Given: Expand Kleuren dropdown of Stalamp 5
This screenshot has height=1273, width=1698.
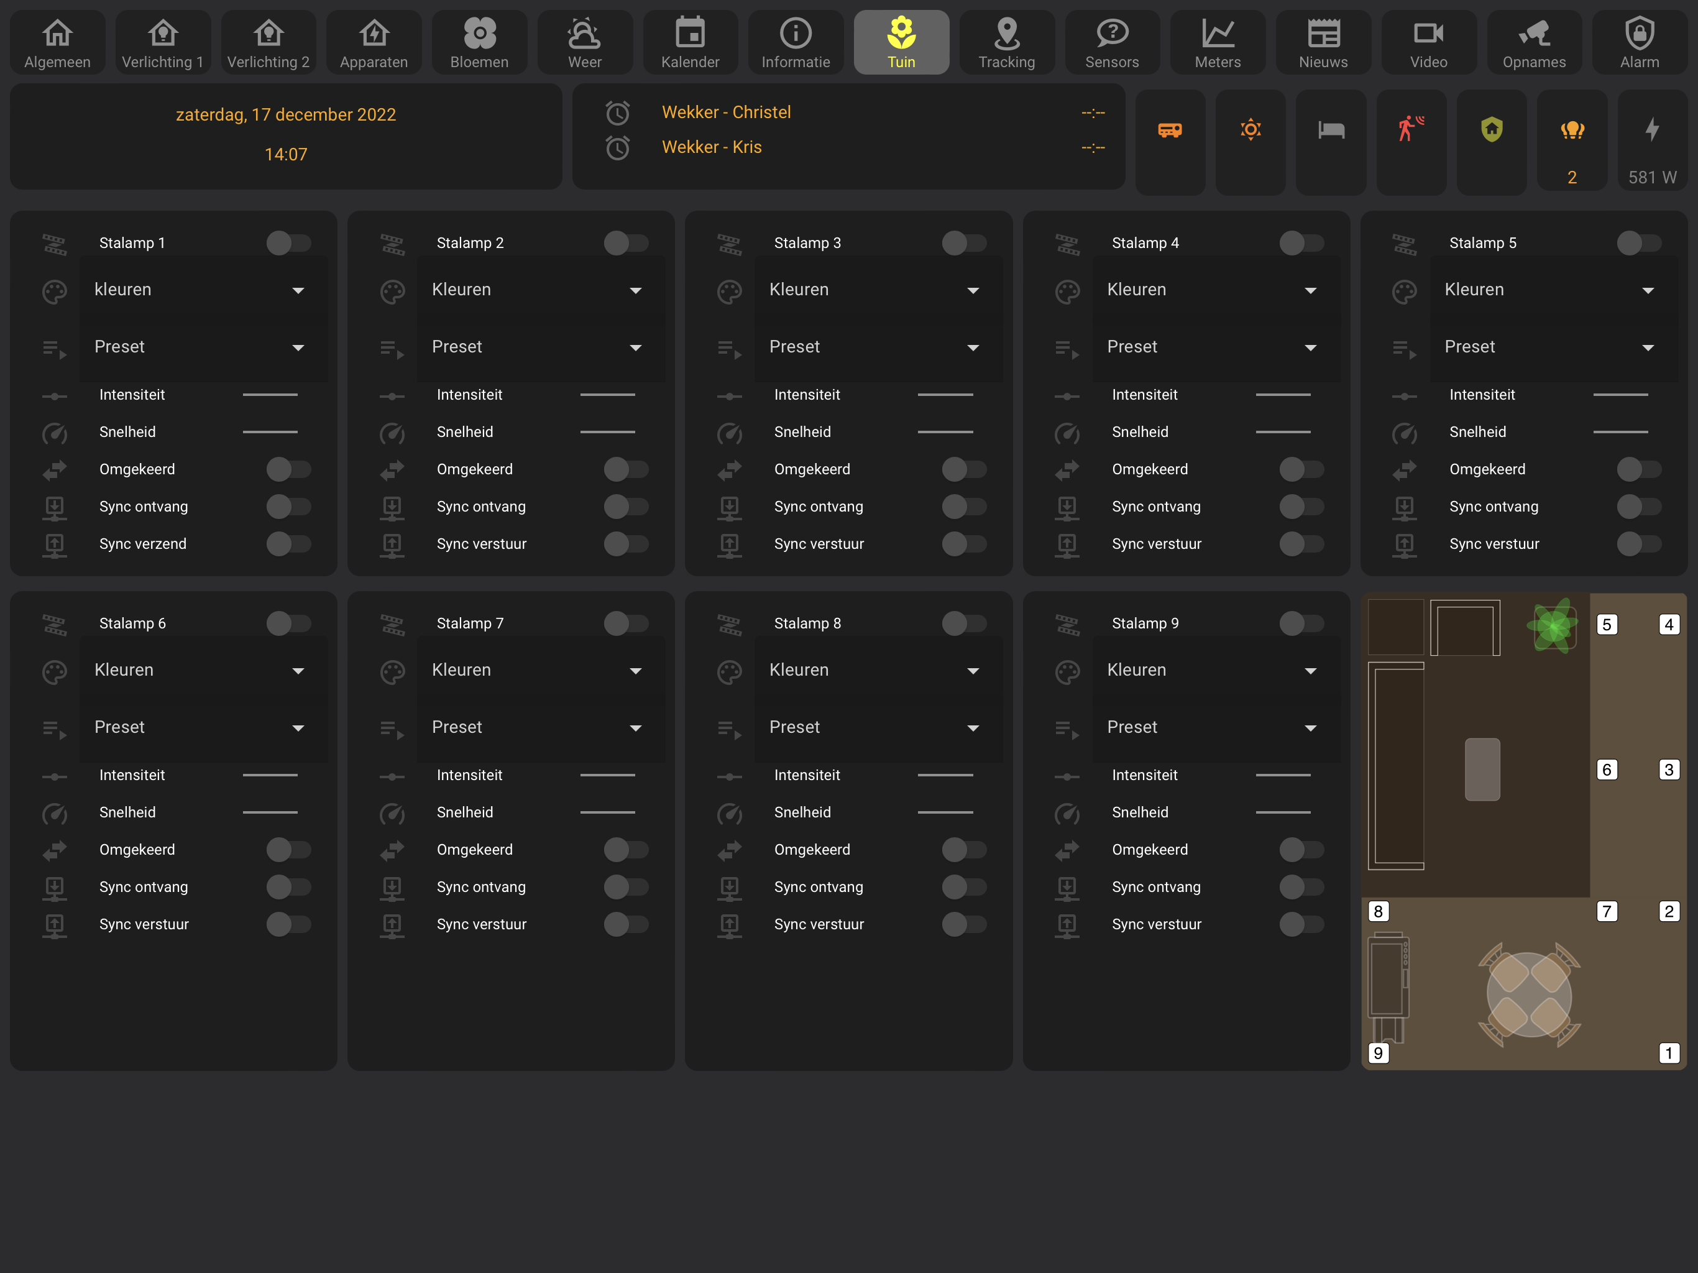Looking at the screenshot, I should [1554, 290].
